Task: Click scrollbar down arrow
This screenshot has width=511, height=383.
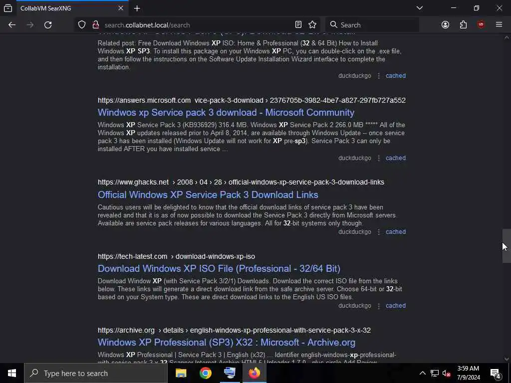Action: tap(507, 359)
